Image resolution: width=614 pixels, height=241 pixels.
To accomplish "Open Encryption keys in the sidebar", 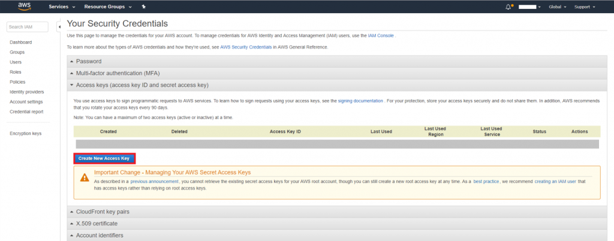I will [x=25, y=133].
